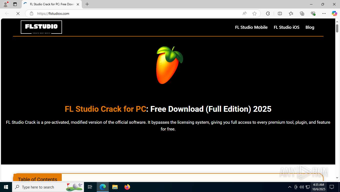This screenshot has height=192, width=340.
Task: Open the Favorites list icon
Action: point(291,13)
